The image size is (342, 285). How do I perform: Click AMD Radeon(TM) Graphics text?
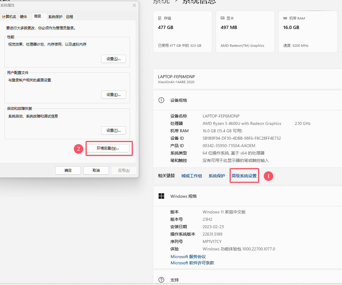tap(242, 46)
